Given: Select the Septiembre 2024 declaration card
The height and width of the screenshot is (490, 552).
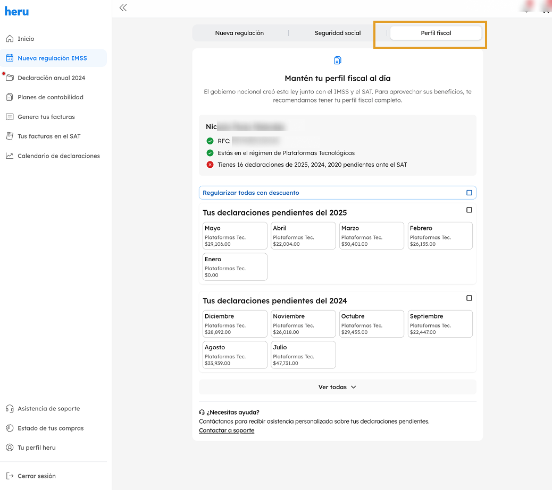Looking at the screenshot, I should [440, 324].
